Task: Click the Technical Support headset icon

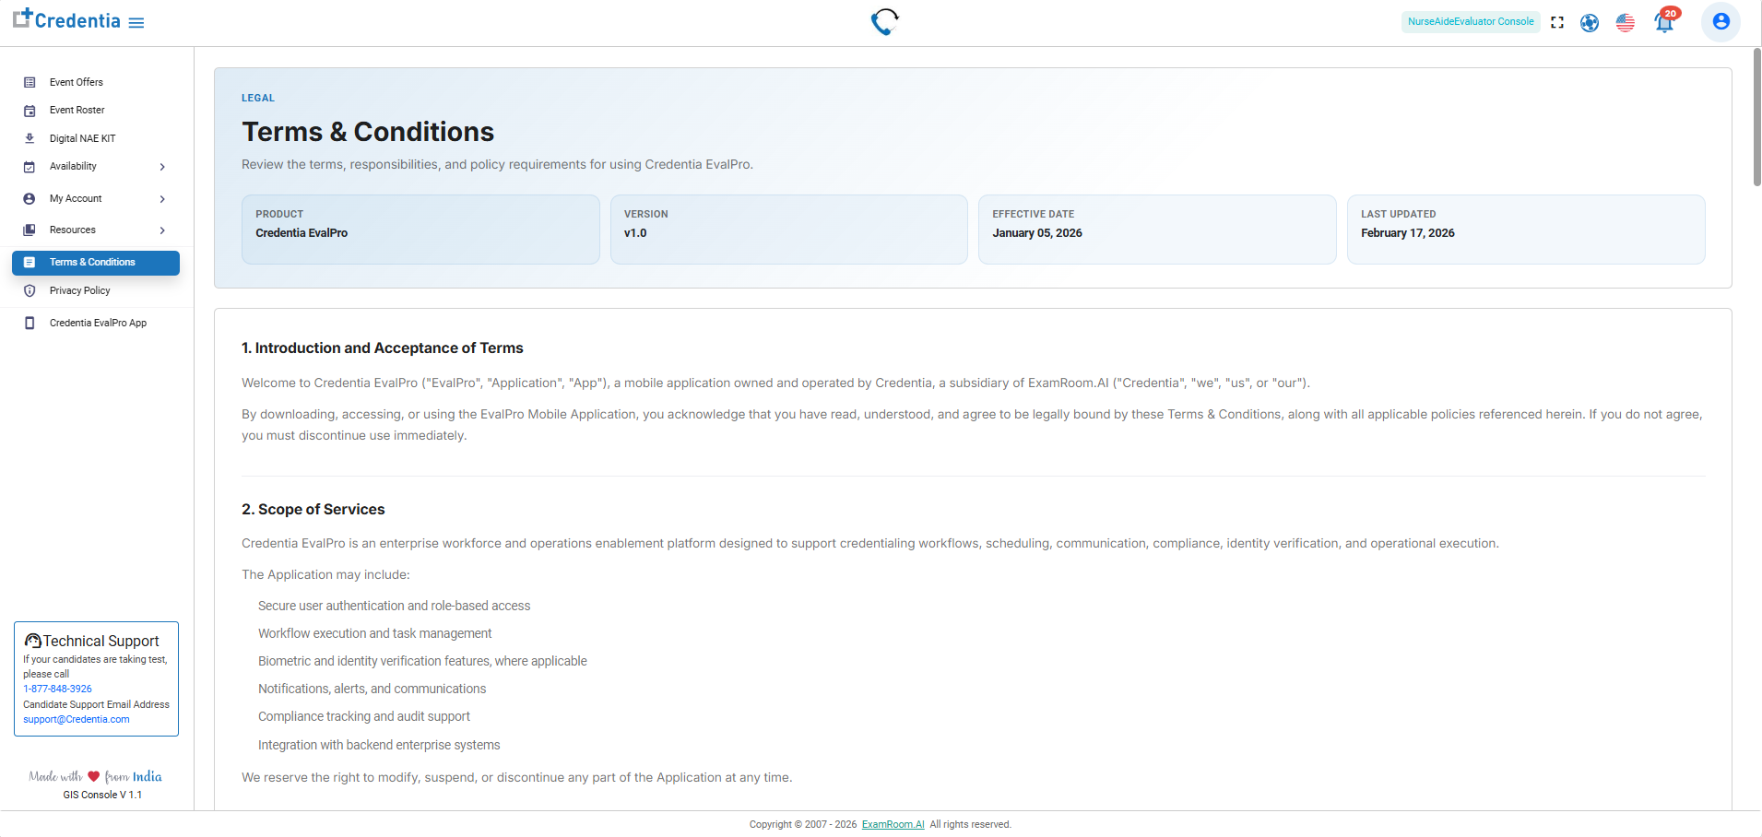Action: pyautogui.click(x=33, y=641)
